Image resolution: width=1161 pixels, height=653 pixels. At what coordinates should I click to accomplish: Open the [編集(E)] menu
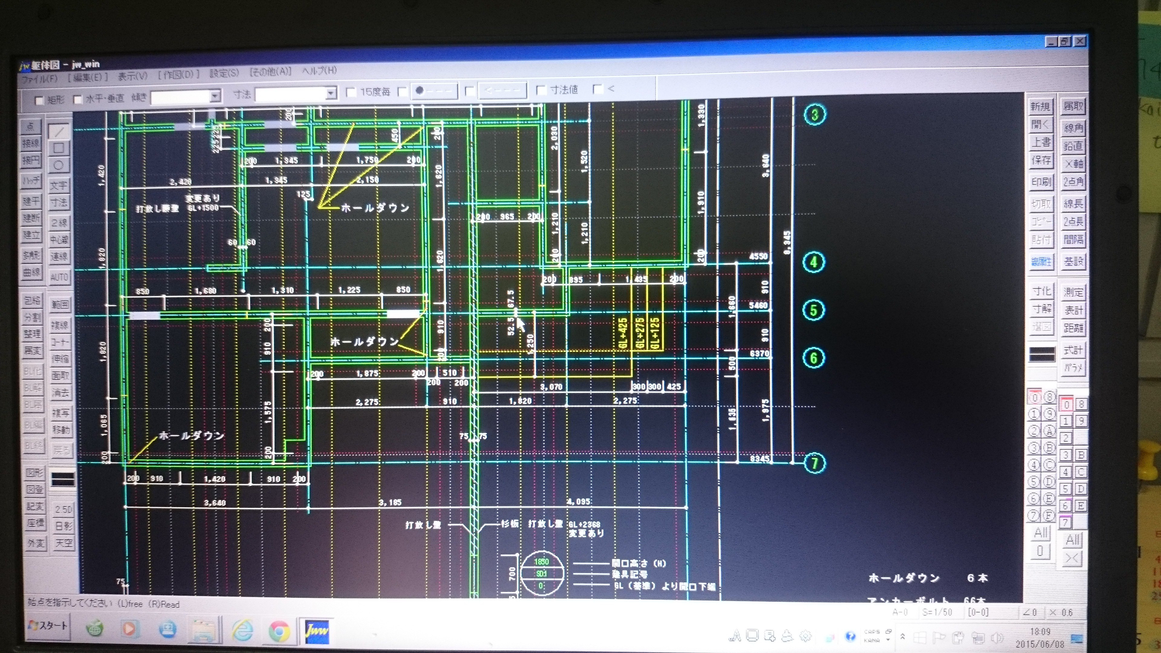coord(87,77)
